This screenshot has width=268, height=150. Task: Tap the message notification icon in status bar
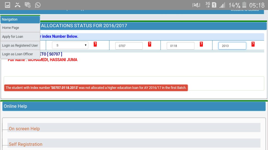[28, 5]
